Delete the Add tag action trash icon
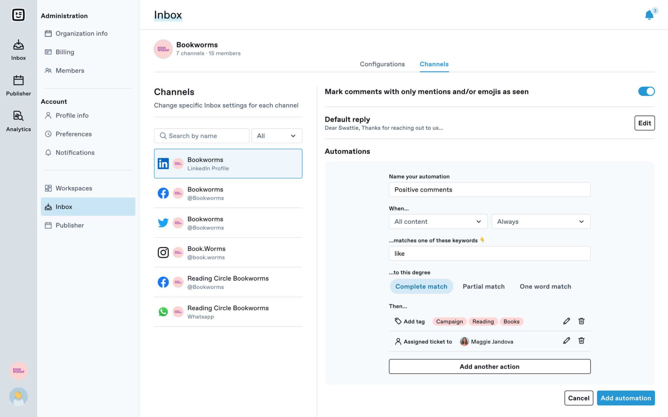668x417 pixels. tap(581, 321)
